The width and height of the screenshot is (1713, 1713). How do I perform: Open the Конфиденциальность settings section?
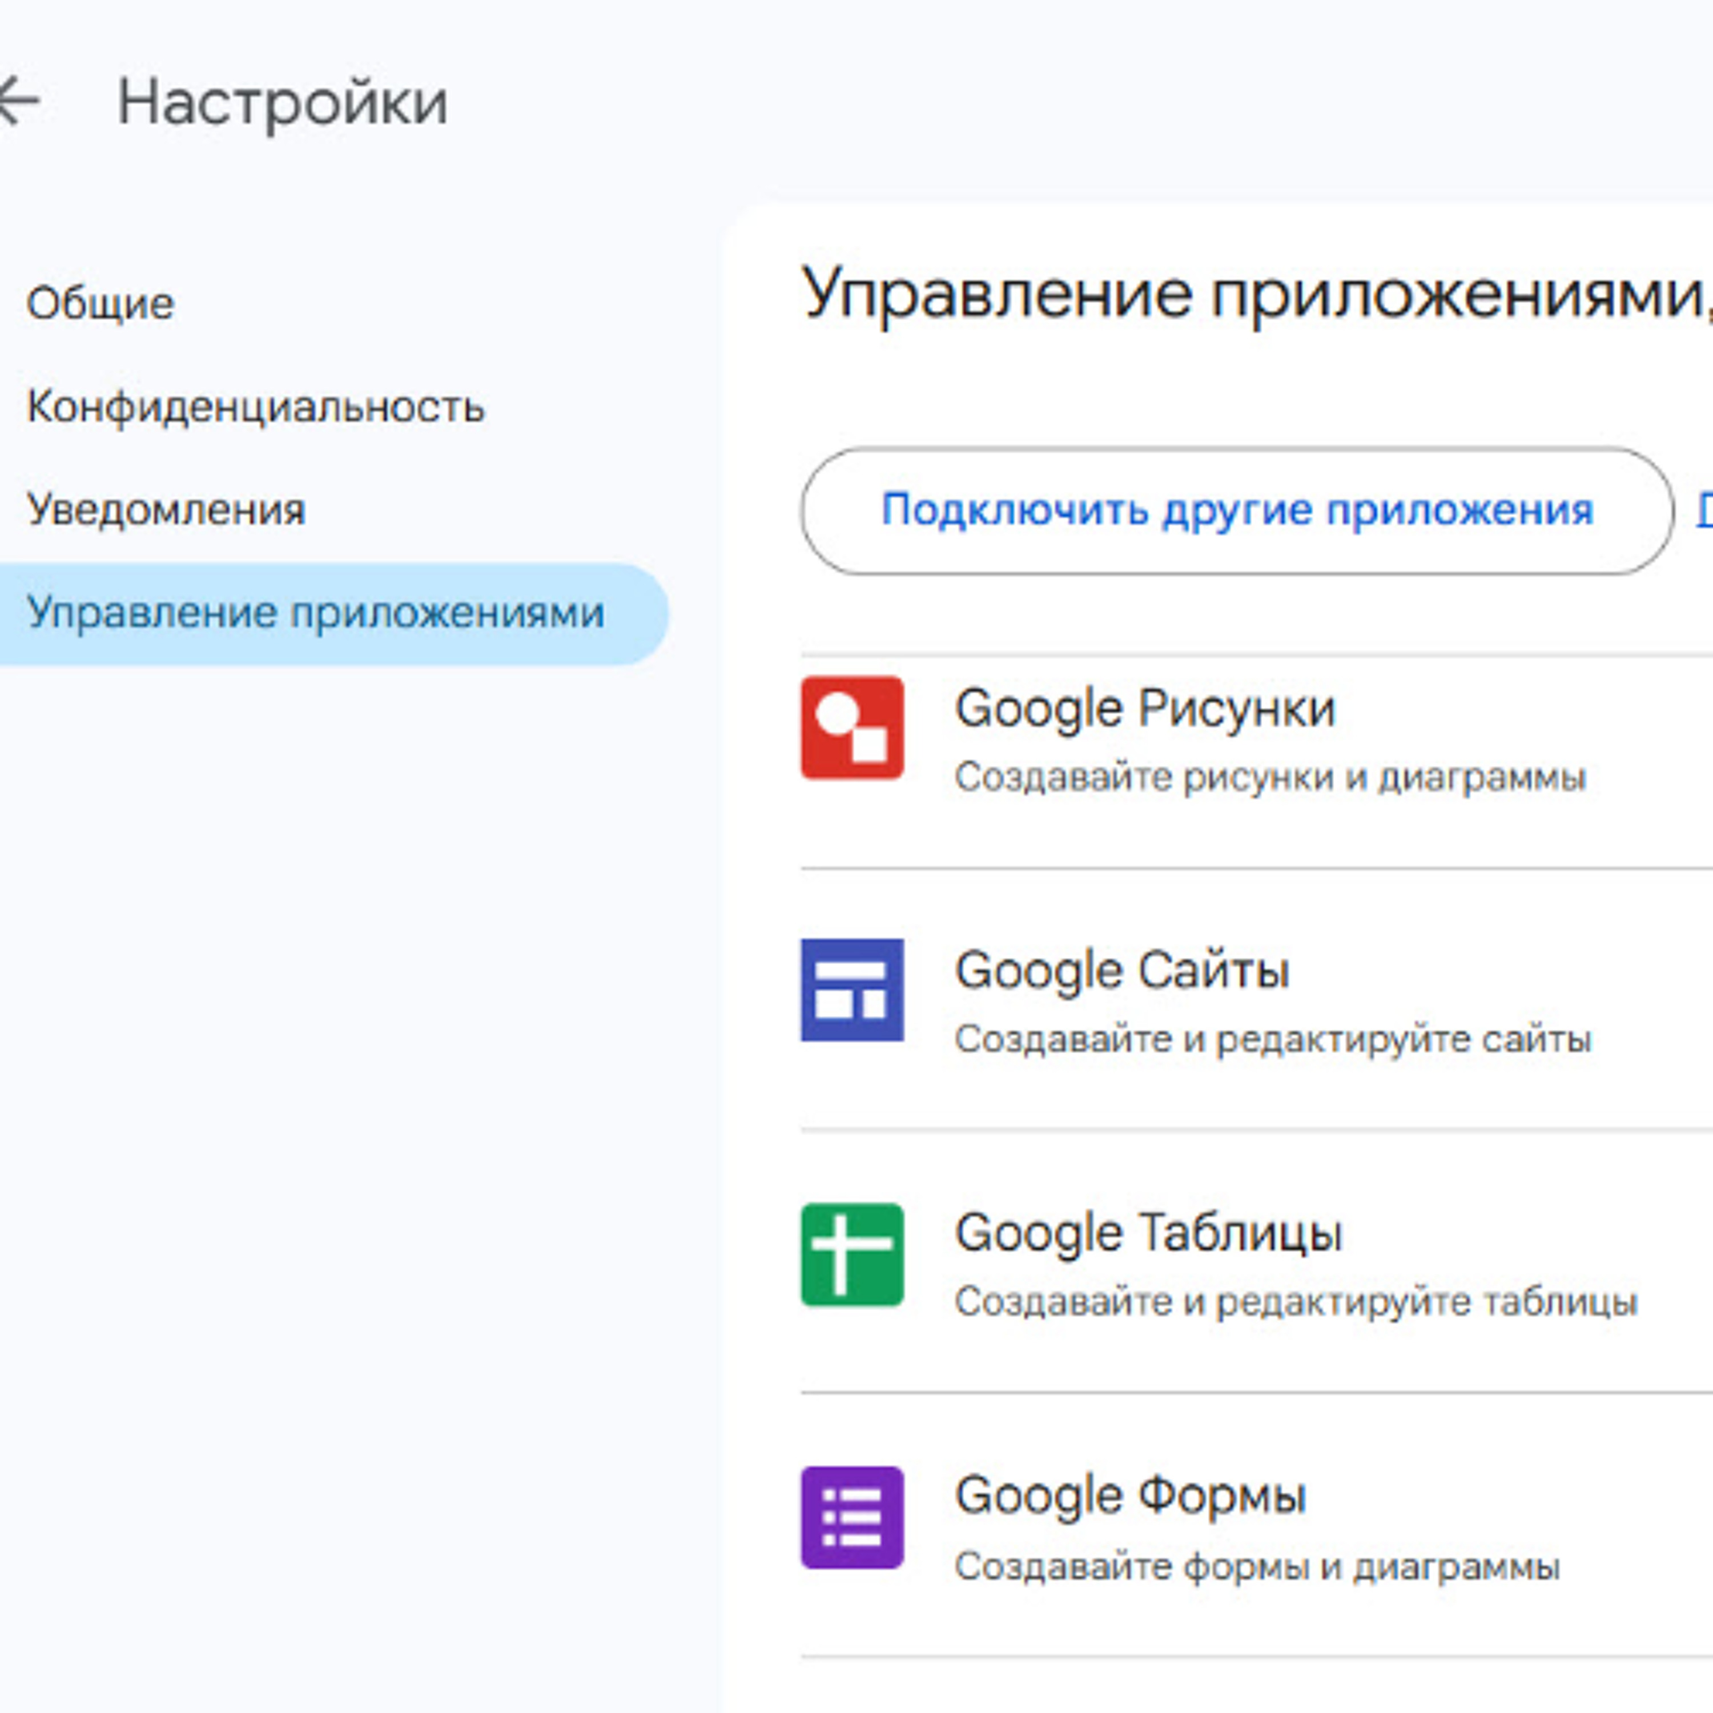[x=255, y=407]
